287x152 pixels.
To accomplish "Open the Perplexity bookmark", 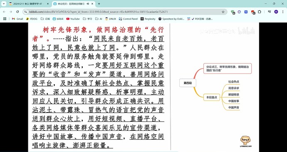I will [148, 19].
